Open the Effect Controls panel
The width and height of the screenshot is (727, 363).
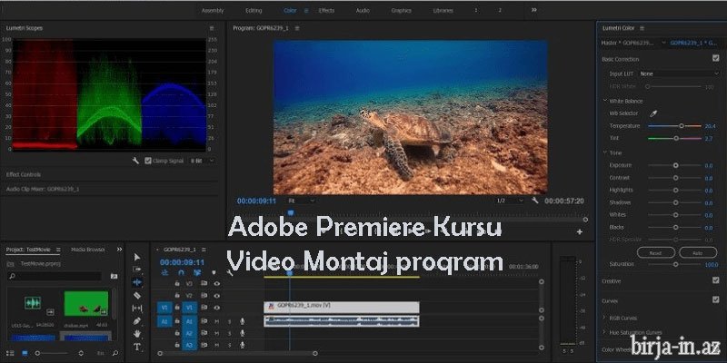pyautogui.click(x=24, y=174)
